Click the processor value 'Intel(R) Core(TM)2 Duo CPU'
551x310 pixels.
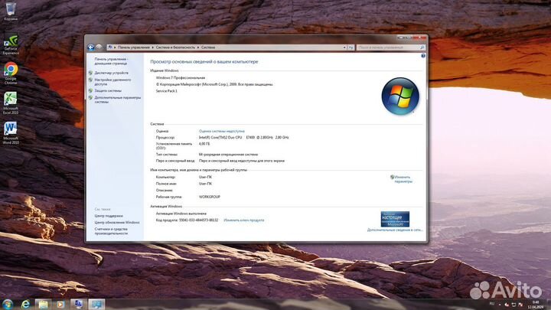point(220,138)
